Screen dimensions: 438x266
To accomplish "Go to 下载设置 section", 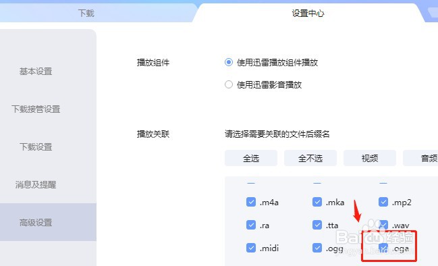I will click(36, 147).
